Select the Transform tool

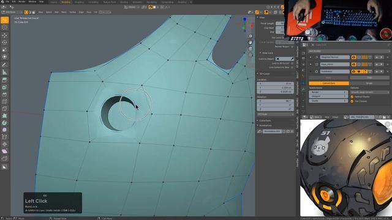pos(4,57)
